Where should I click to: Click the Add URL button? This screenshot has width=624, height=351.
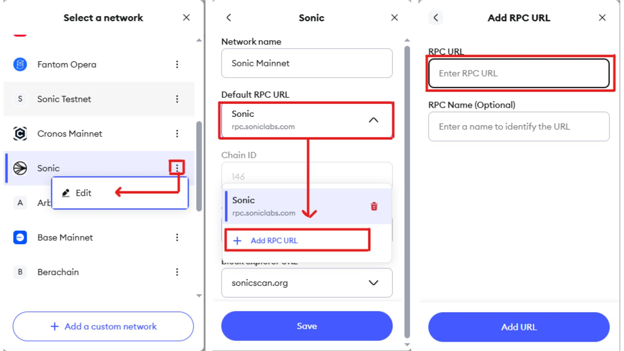tap(519, 327)
